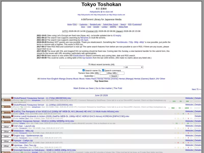Click magnet icon for Husbands in Action torrent
Image resolution: width=204 pixels, height=153 pixels.
click(x=12, y=116)
